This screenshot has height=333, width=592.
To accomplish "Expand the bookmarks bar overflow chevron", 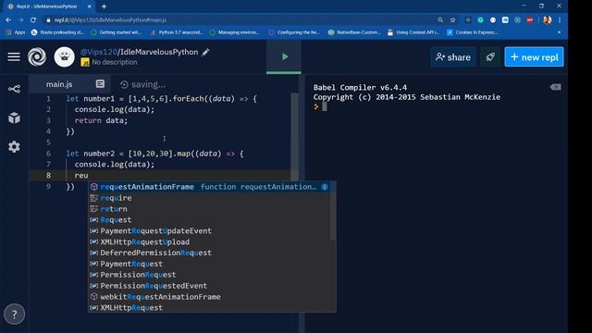I will point(559,32).
